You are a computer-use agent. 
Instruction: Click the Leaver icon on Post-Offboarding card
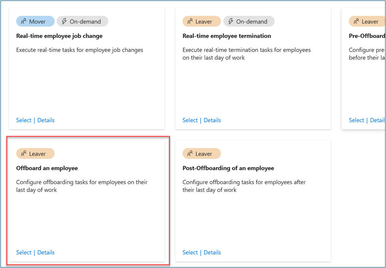[x=190, y=154]
